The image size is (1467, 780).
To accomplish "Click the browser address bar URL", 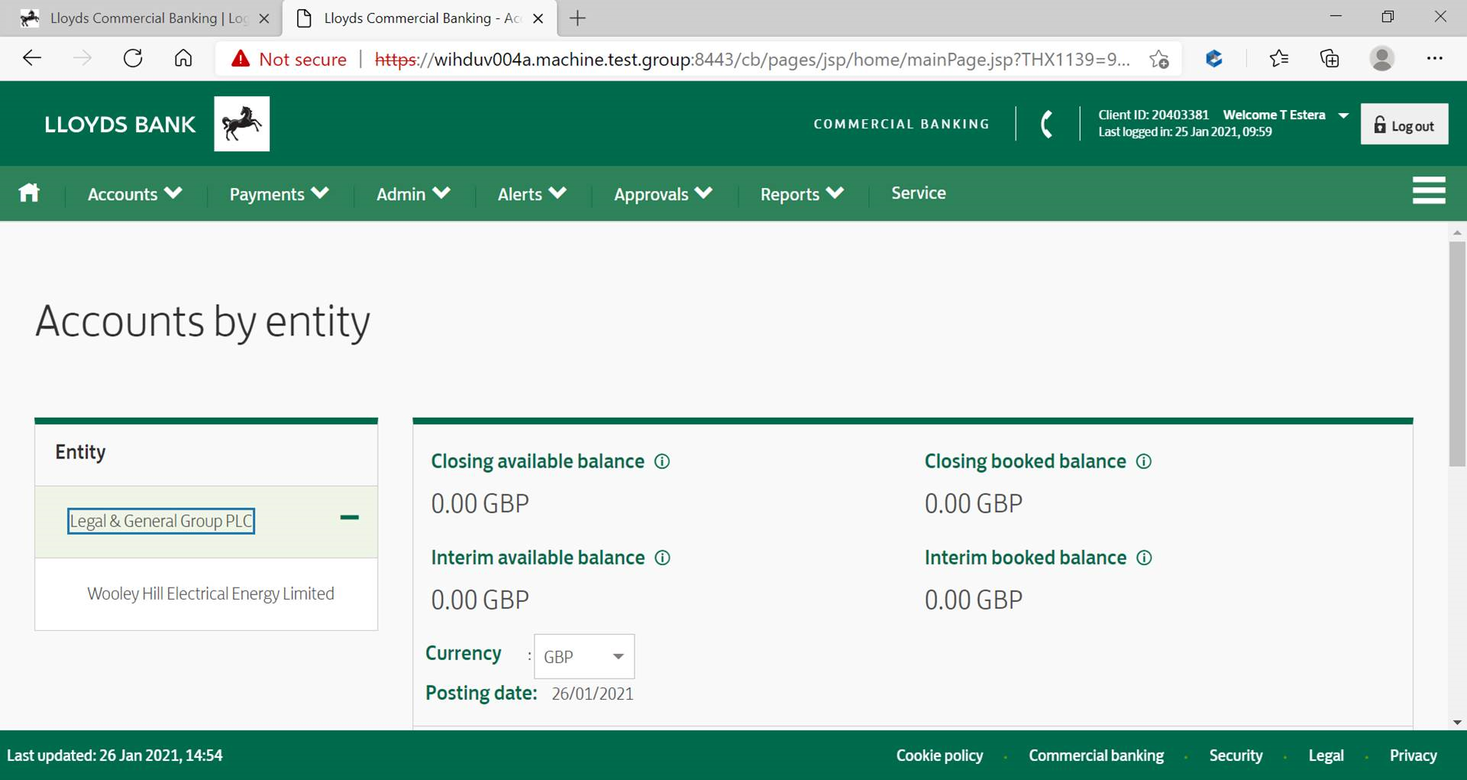I will pos(752,59).
